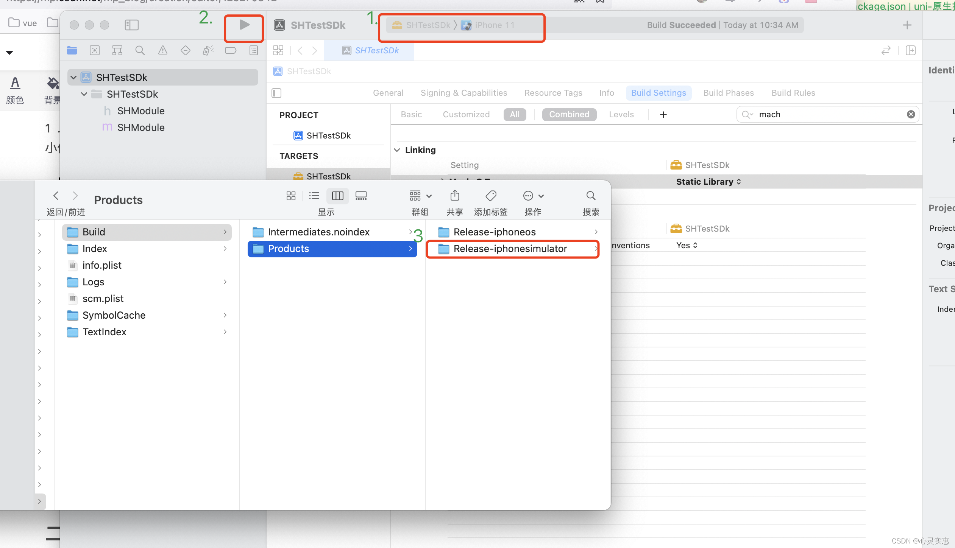Click the Finder add tags icon

point(491,196)
